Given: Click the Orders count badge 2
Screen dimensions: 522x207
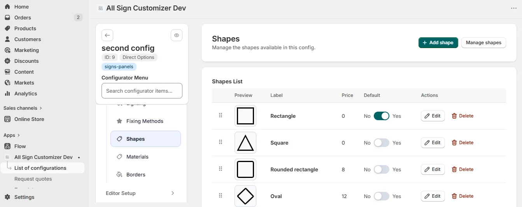Looking at the screenshot, I should coord(78,17).
